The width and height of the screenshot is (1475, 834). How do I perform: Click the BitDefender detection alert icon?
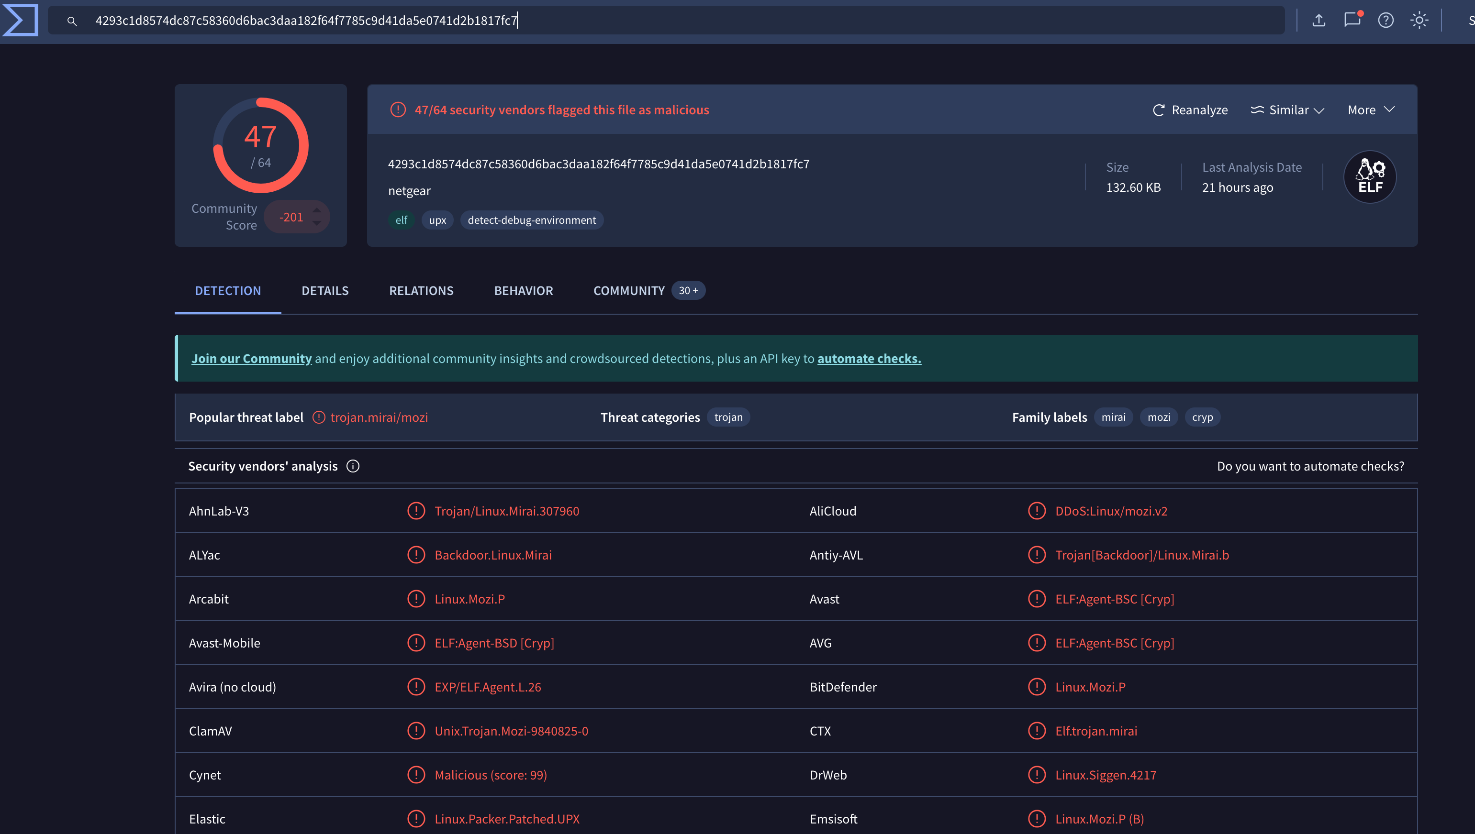(x=1037, y=686)
